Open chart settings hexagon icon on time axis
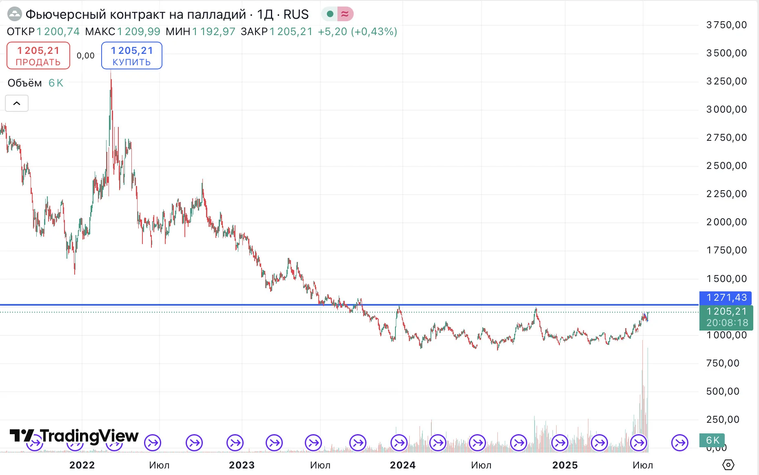 point(728,465)
